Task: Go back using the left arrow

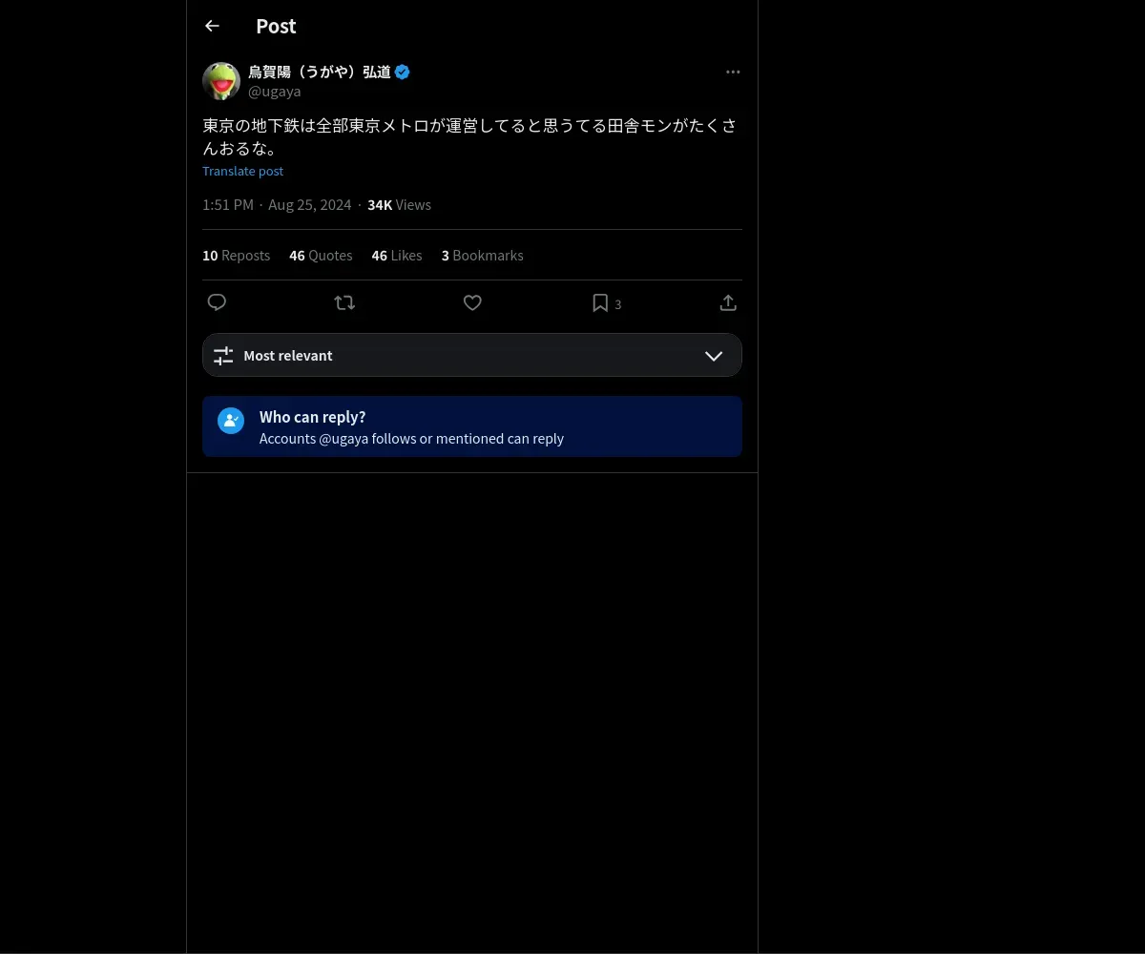Action: coord(212,26)
